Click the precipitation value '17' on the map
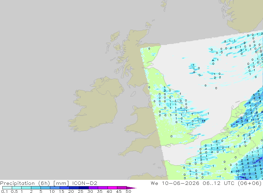263x193 pixels. click(x=244, y=174)
